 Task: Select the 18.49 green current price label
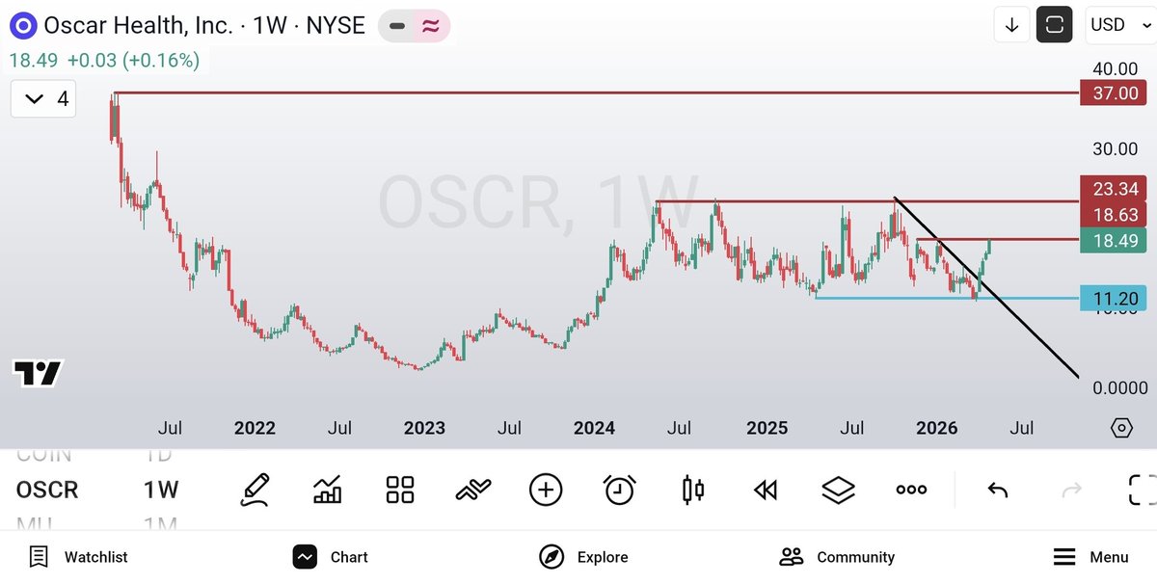[1114, 241]
